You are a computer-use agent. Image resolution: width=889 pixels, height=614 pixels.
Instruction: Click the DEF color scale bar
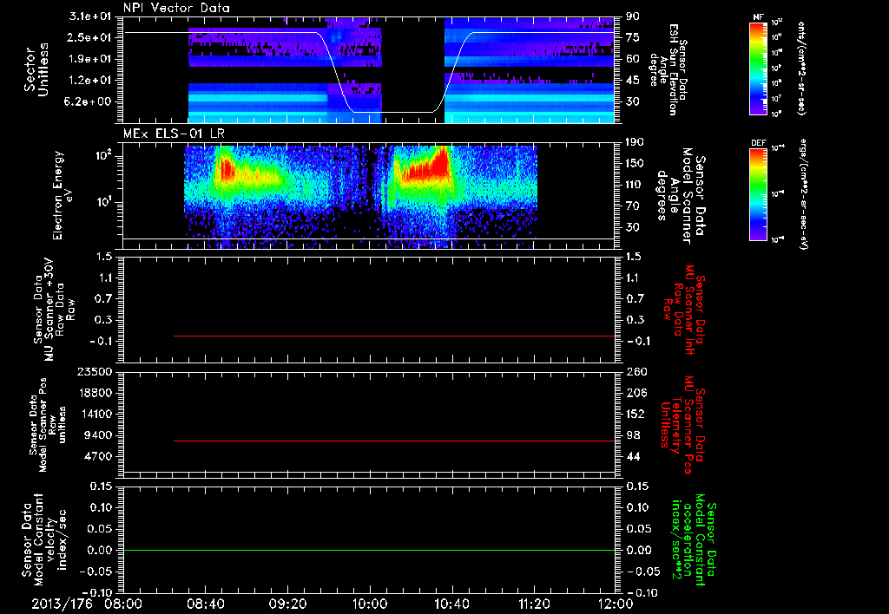click(759, 193)
